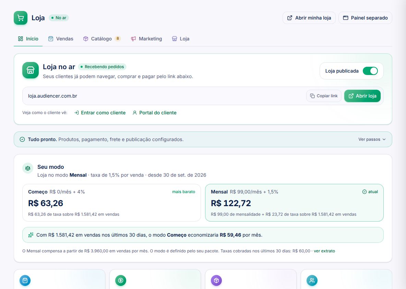406x289 pixels.
Task: Switch to the Início tab
Action: pos(28,39)
